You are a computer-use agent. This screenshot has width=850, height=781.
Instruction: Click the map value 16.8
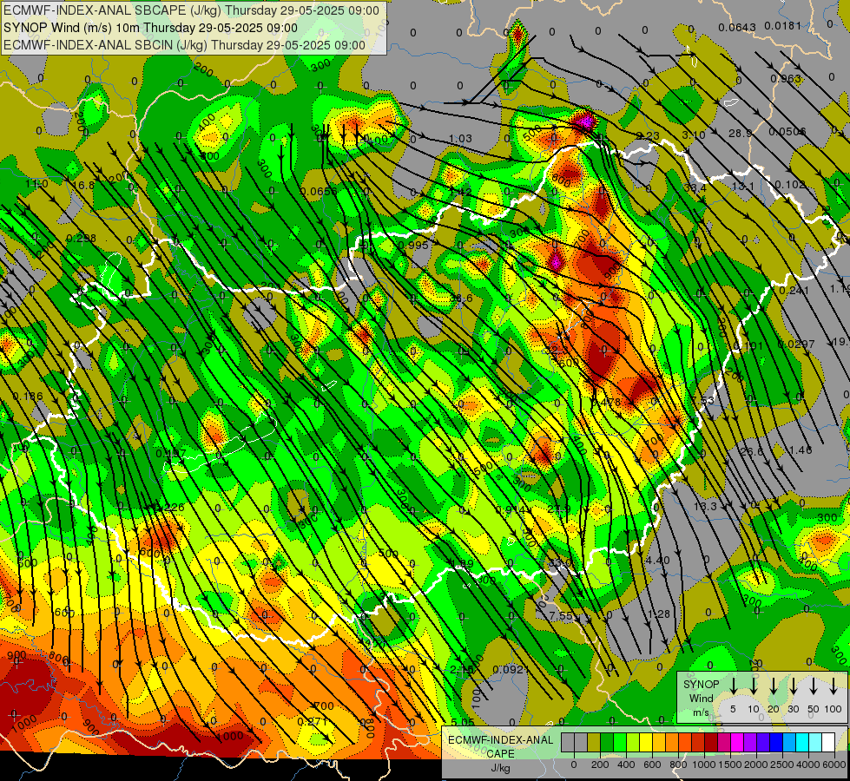pos(83,186)
